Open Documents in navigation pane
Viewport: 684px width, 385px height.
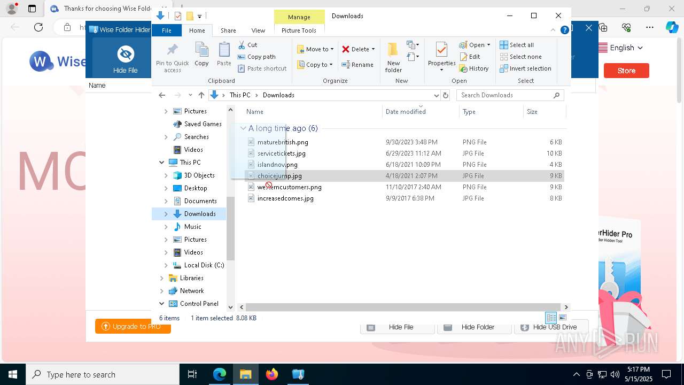200,201
